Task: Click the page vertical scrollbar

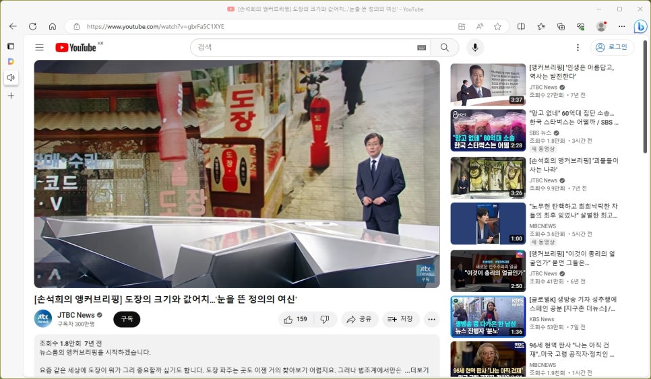Action: tap(645, 96)
